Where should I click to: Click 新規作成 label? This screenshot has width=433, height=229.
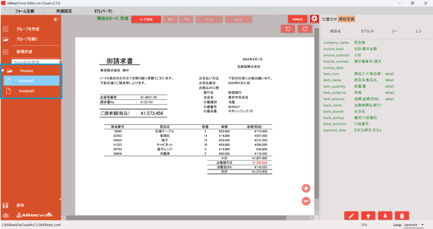(x=24, y=51)
